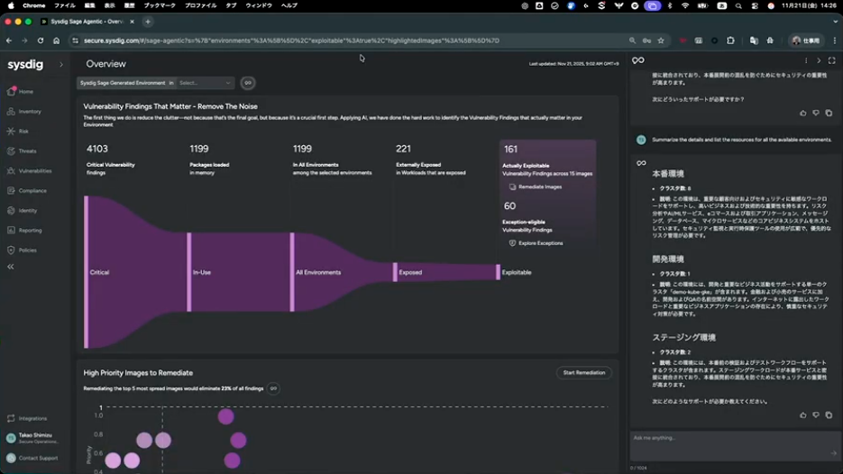Viewport: 843px width, 474px height.
Task: Open the environment Select dropdown
Action: [x=205, y=83]
